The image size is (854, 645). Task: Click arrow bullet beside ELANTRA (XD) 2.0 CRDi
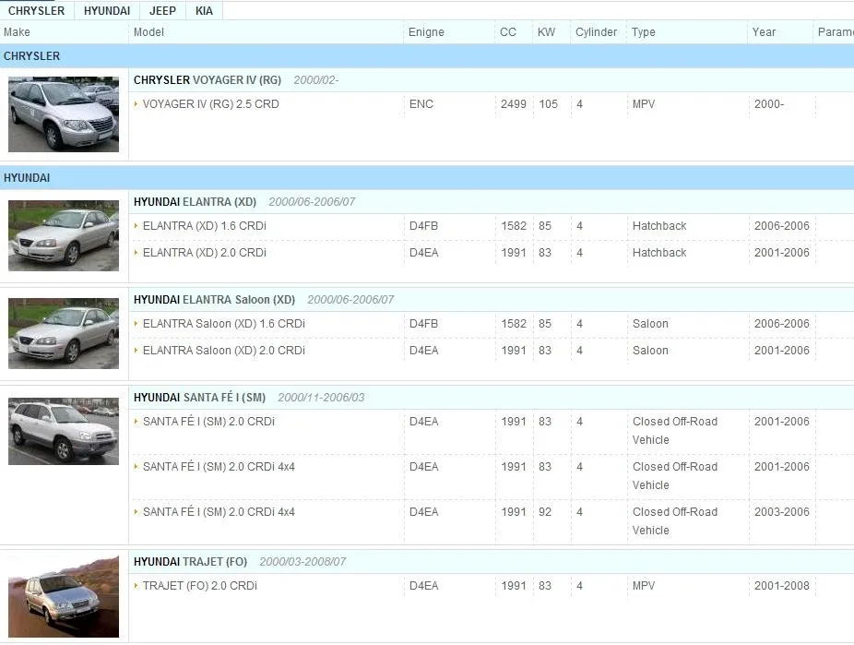coord(136,252)
